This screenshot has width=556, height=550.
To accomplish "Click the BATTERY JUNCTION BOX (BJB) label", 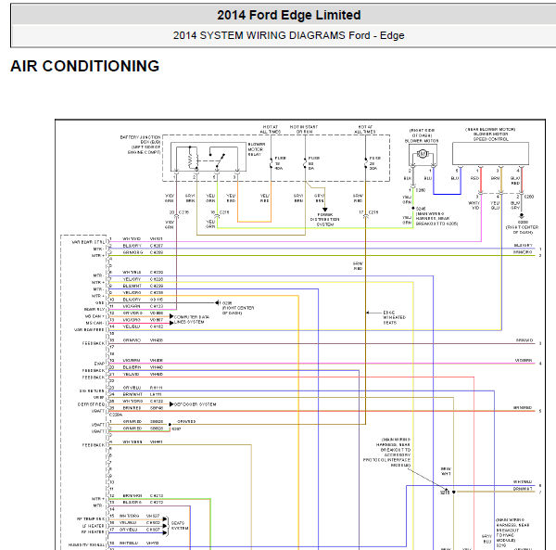I will pyautogui.click(x=141, y=145).
